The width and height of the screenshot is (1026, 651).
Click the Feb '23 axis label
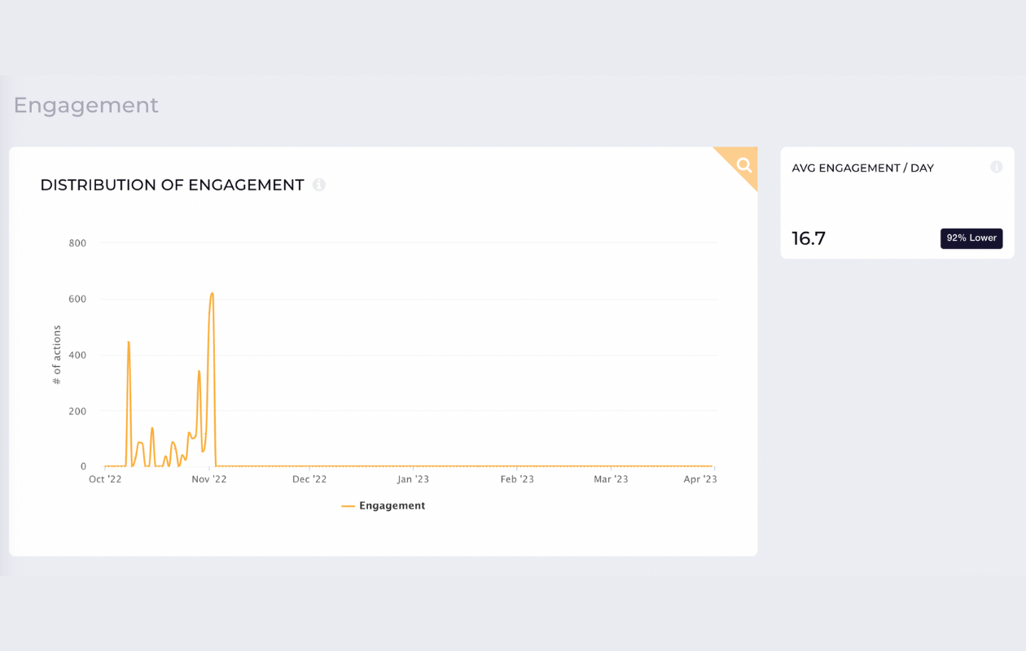point(517,479)
